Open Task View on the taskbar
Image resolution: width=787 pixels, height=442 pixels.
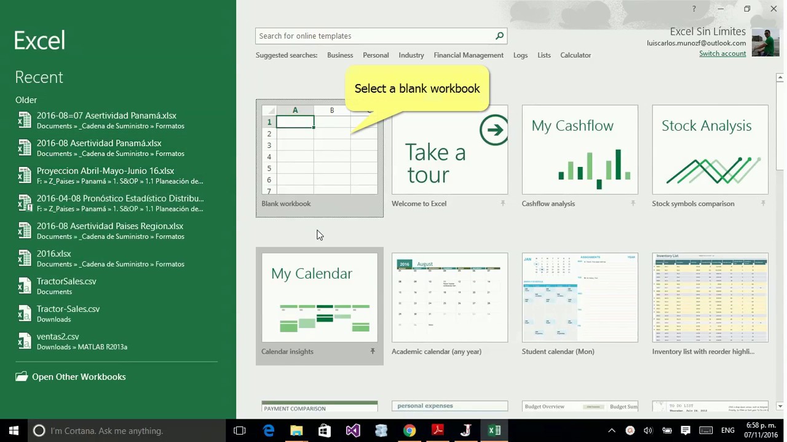coord(240,430)
